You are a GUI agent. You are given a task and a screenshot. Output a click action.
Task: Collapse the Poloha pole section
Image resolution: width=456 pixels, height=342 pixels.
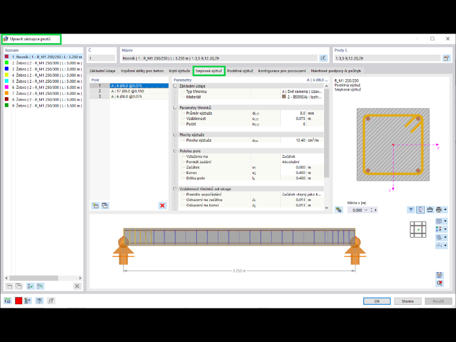[x=175, y=151]
